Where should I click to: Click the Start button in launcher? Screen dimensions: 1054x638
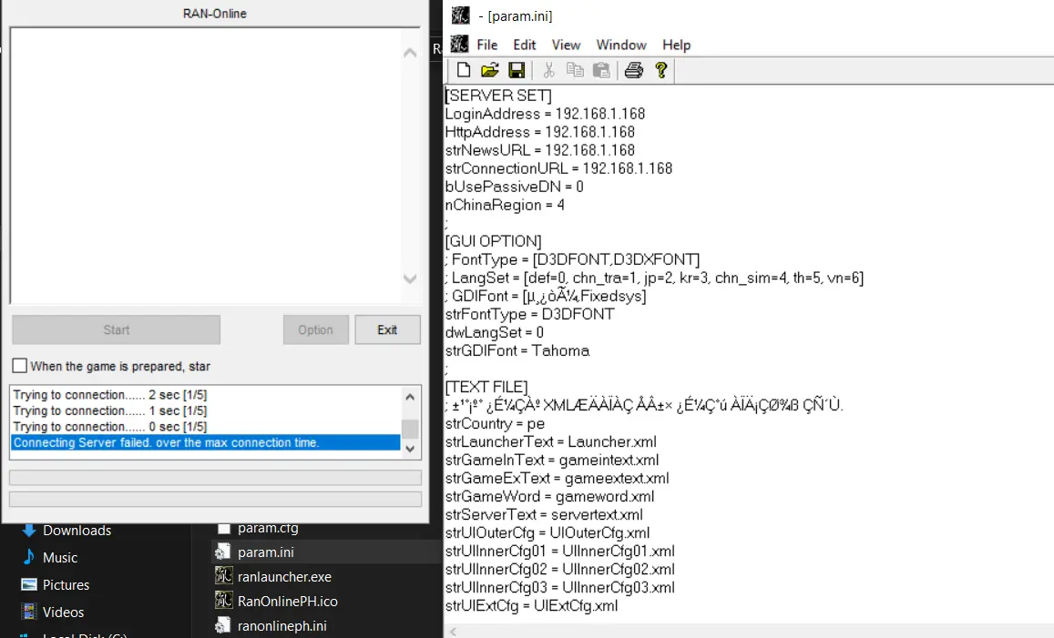point(117,329)
